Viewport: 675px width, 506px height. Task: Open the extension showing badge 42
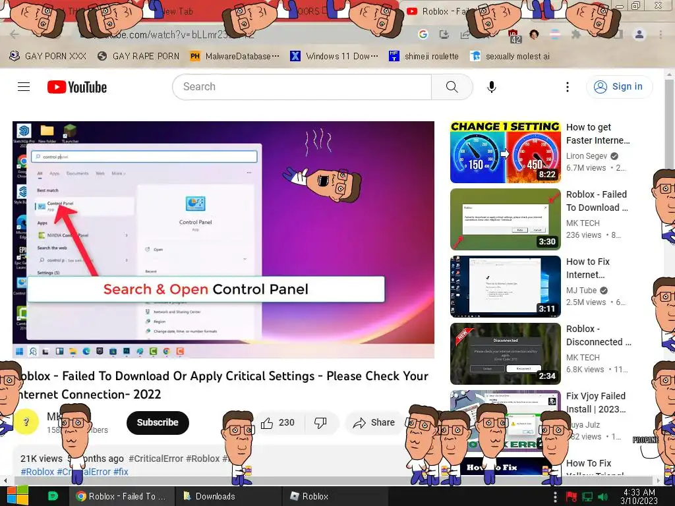point(514,36)
